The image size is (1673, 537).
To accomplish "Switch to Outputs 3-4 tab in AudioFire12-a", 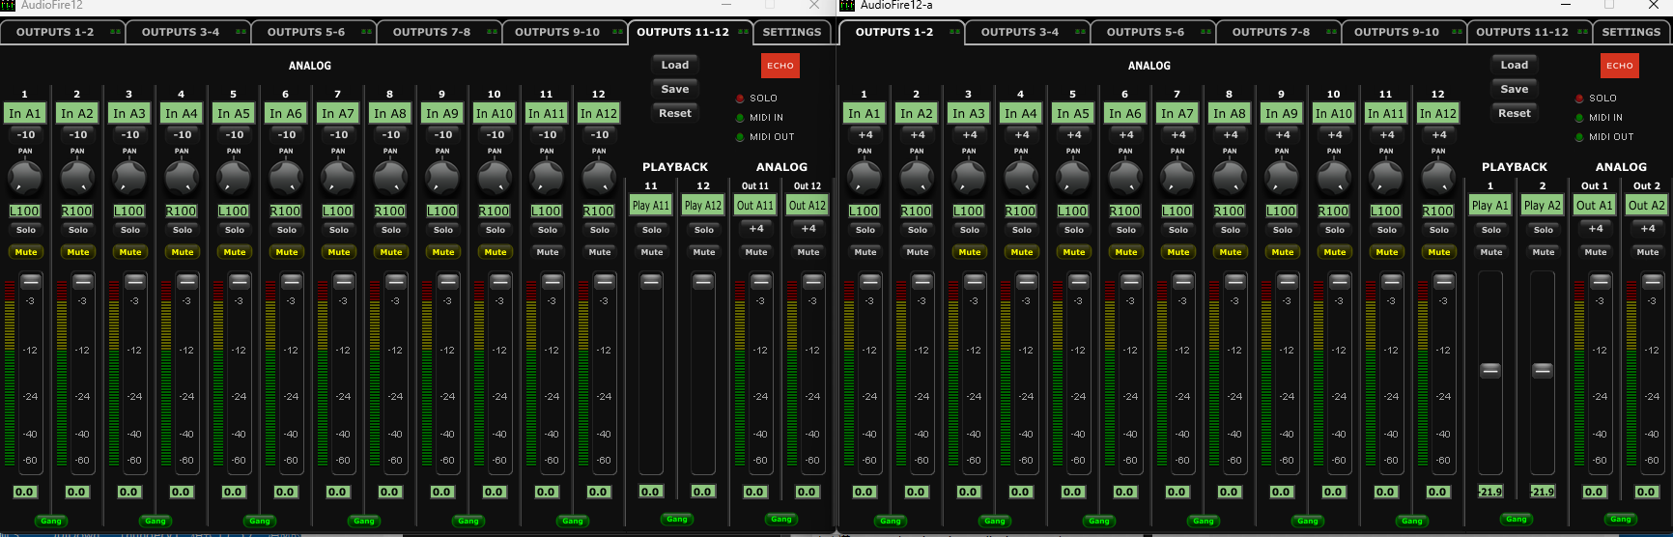I will [x=1028, y=32].
